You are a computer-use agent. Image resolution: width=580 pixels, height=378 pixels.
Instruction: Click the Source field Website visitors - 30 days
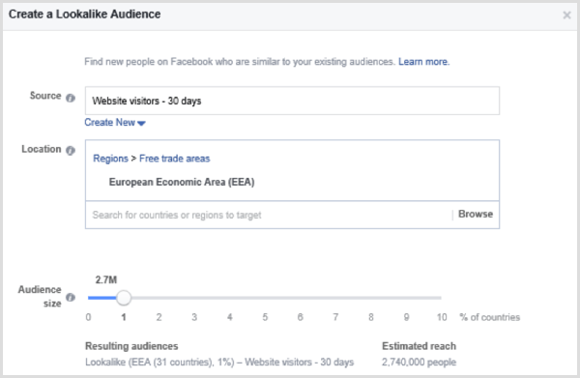coord(292,101)
